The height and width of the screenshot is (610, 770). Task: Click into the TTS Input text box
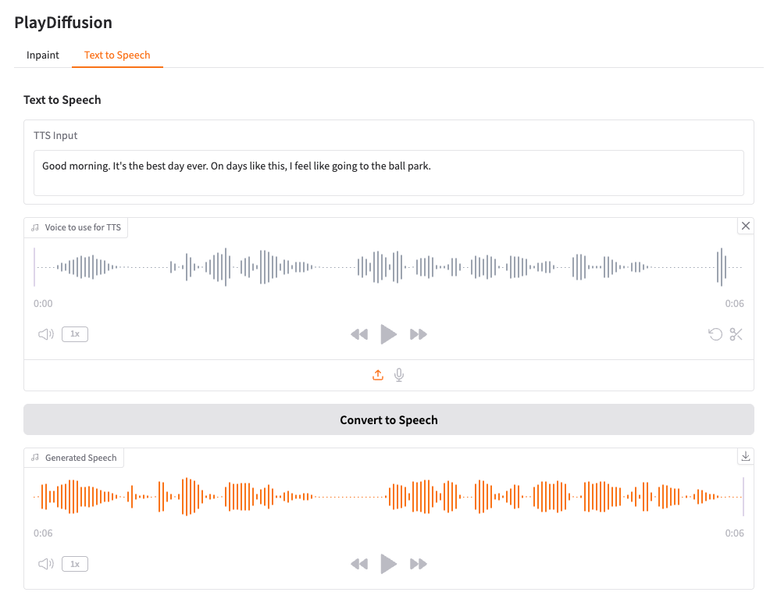388,173
